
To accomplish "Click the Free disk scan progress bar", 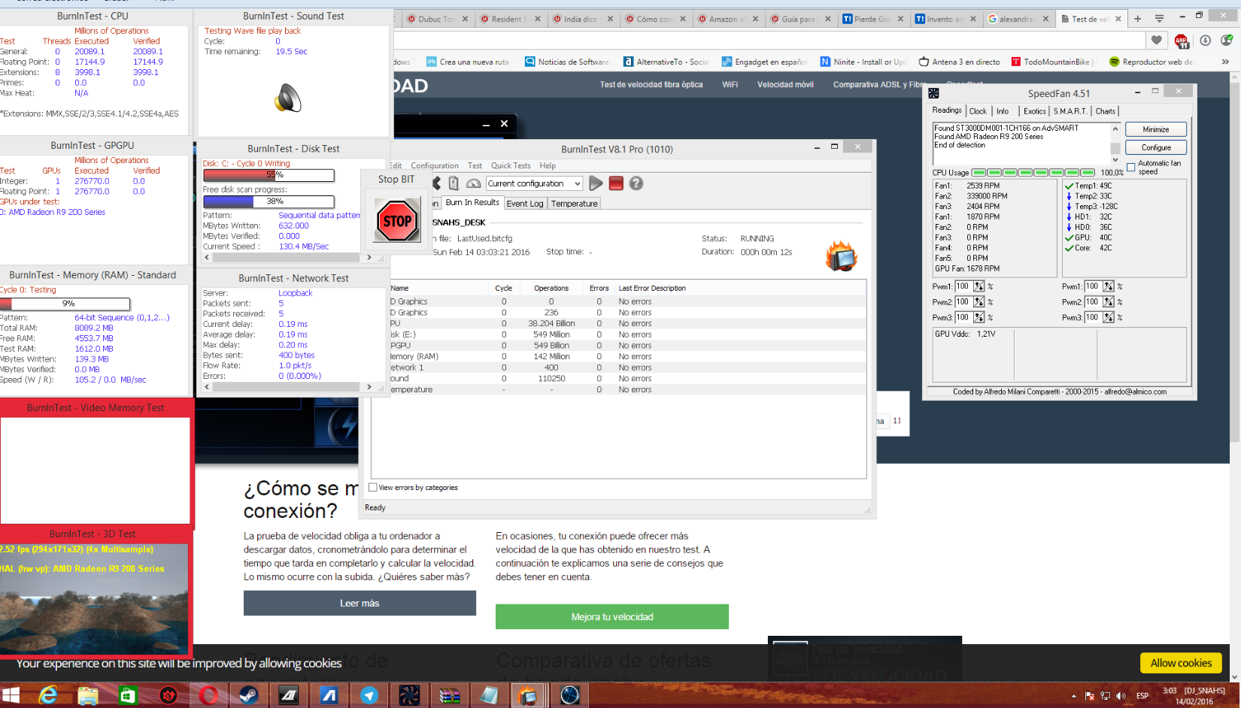I will click(x=269, y=201).
